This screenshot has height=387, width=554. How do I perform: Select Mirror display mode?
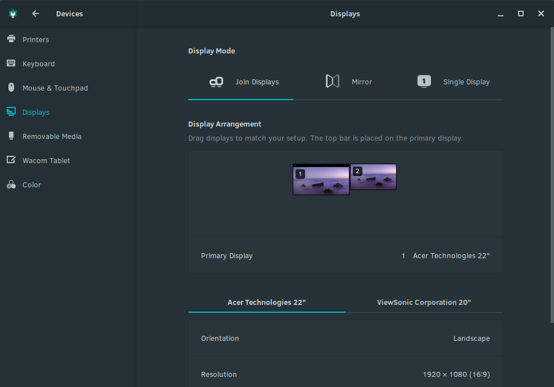(x=346, y=82)
